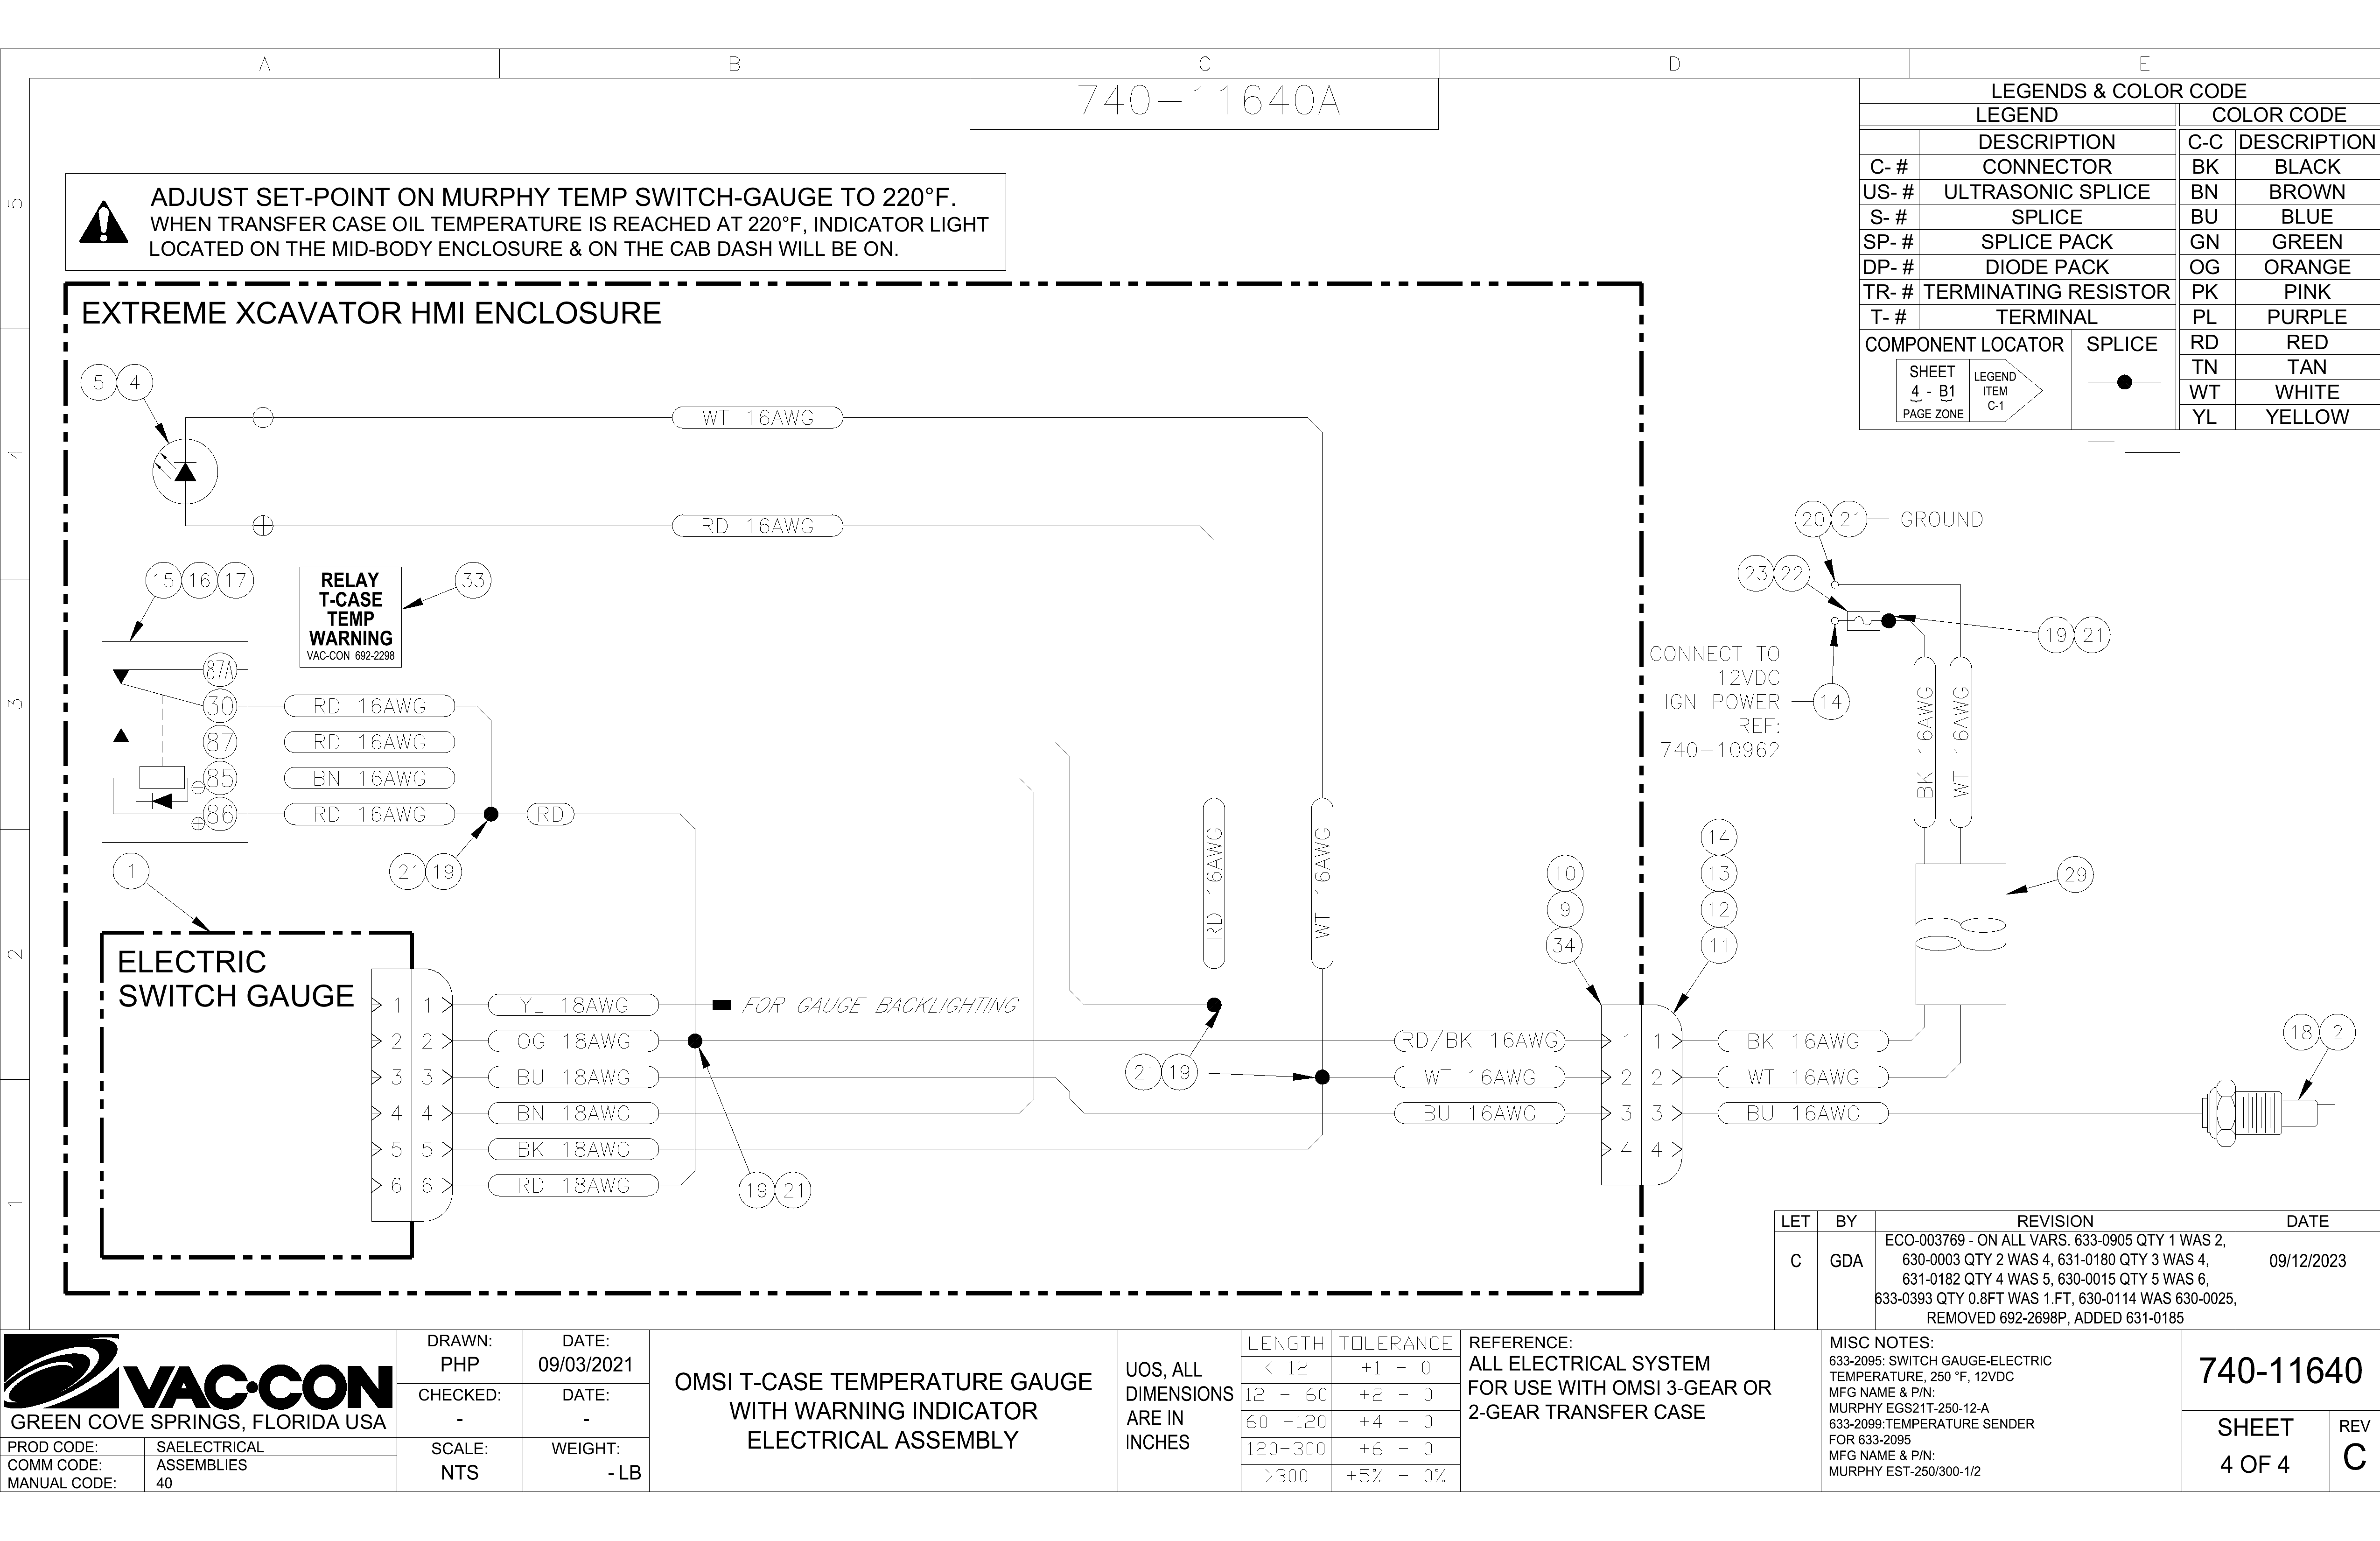Image resolution: width=2380 pixels, height=1541 pixels.
Task: Click the RD/BK 16AWG wire label
Action: click(x=1480, y=1041)
